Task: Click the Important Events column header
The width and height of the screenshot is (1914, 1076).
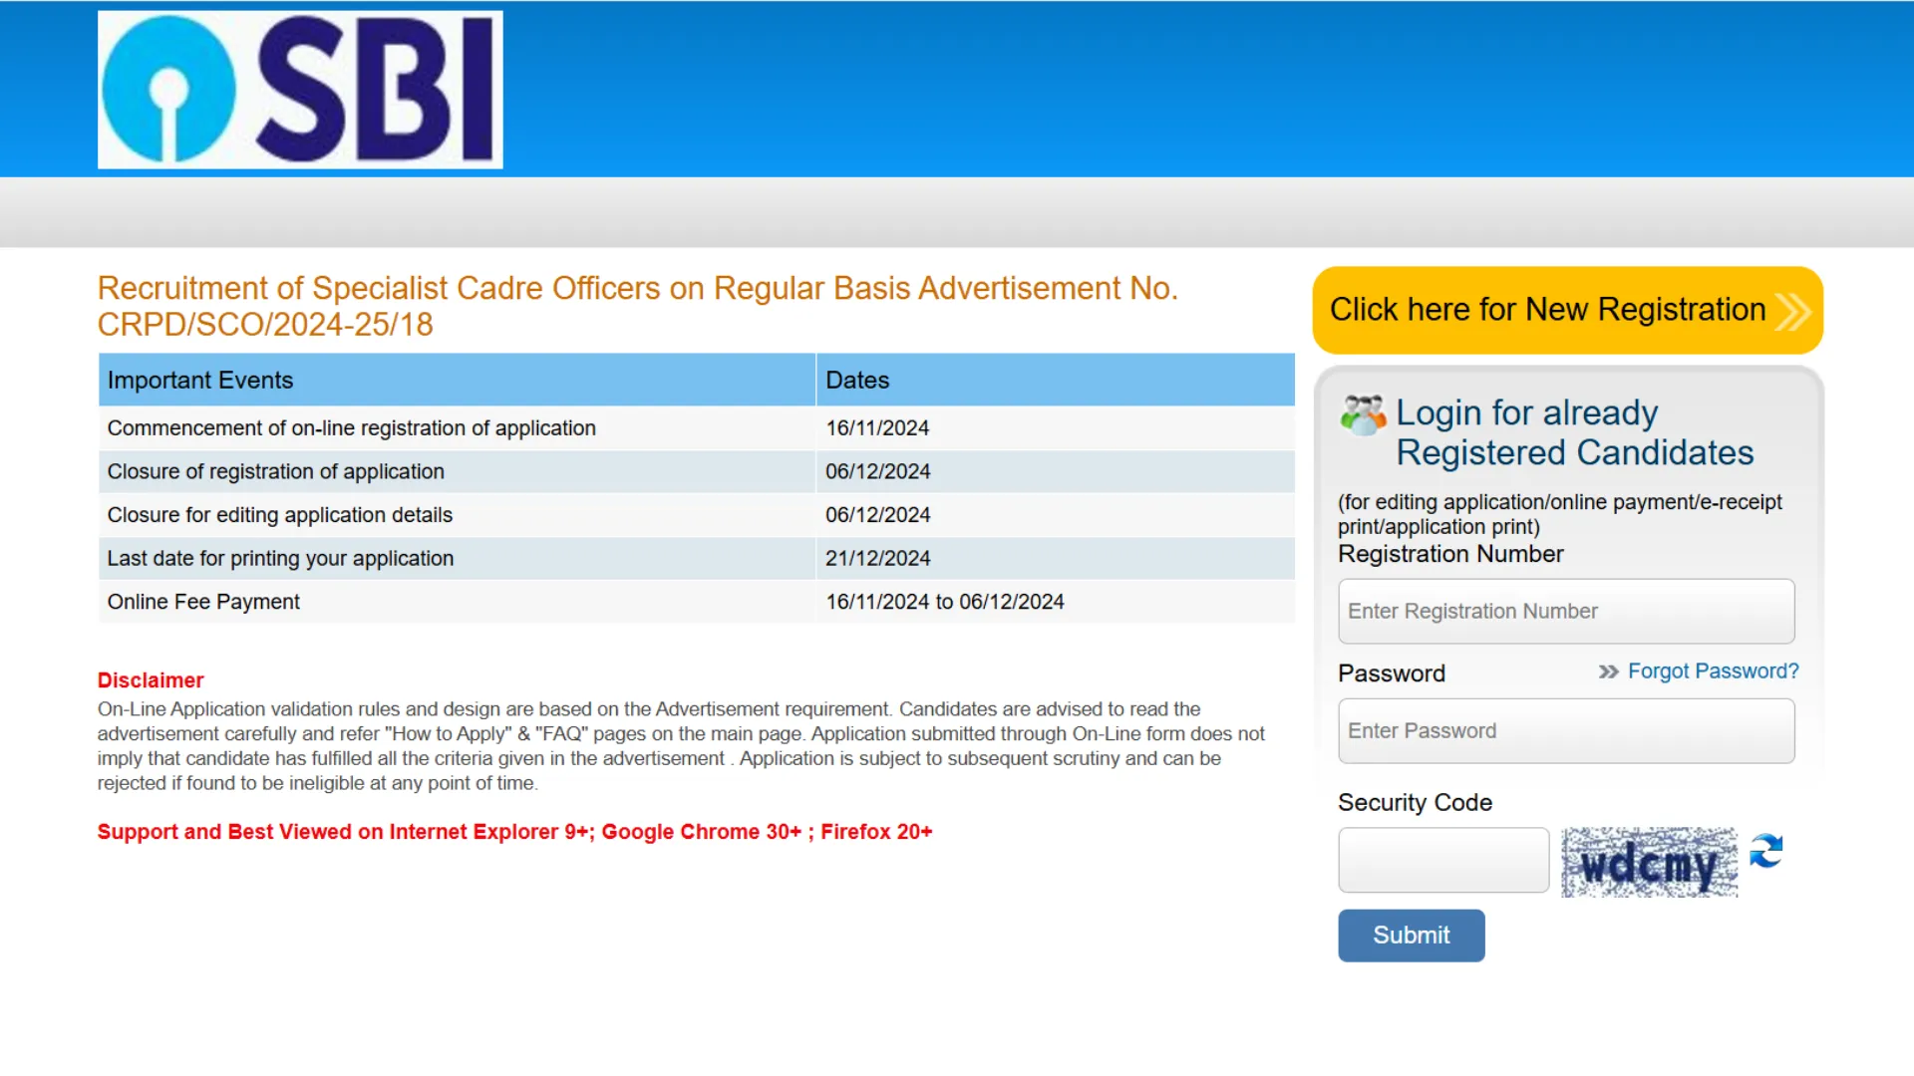Action: pyautogui.click(x=457, y=380)
